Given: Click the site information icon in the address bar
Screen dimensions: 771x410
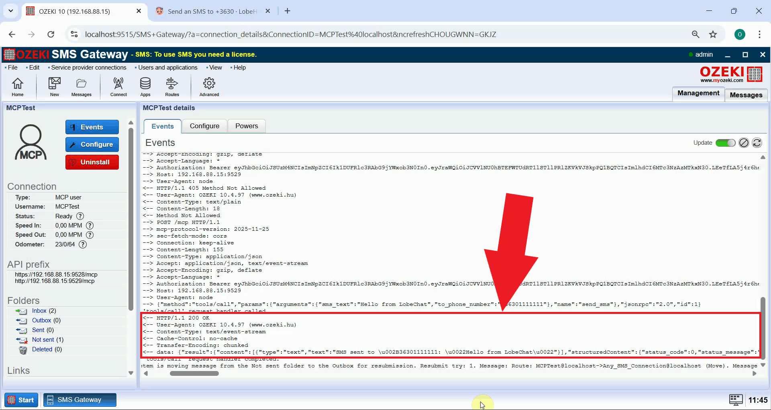Looking at the screenshot, I should click(x=74, y=34).
